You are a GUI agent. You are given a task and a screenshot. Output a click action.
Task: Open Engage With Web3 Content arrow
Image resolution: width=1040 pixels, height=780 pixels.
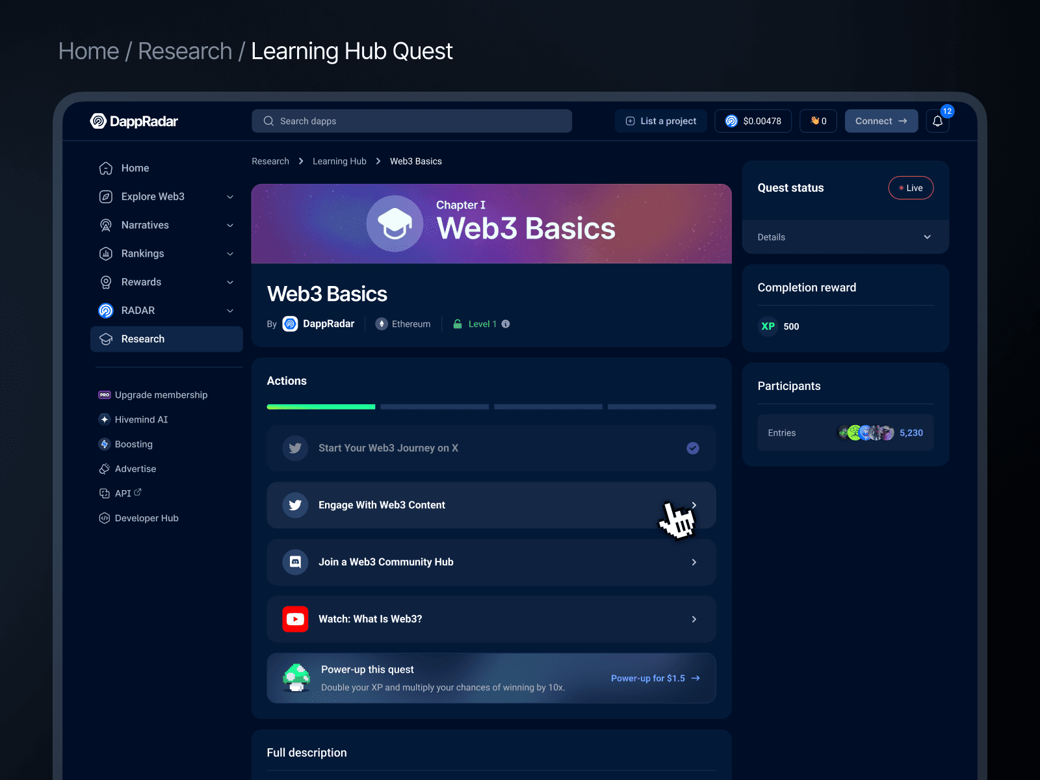click(694, 505)
